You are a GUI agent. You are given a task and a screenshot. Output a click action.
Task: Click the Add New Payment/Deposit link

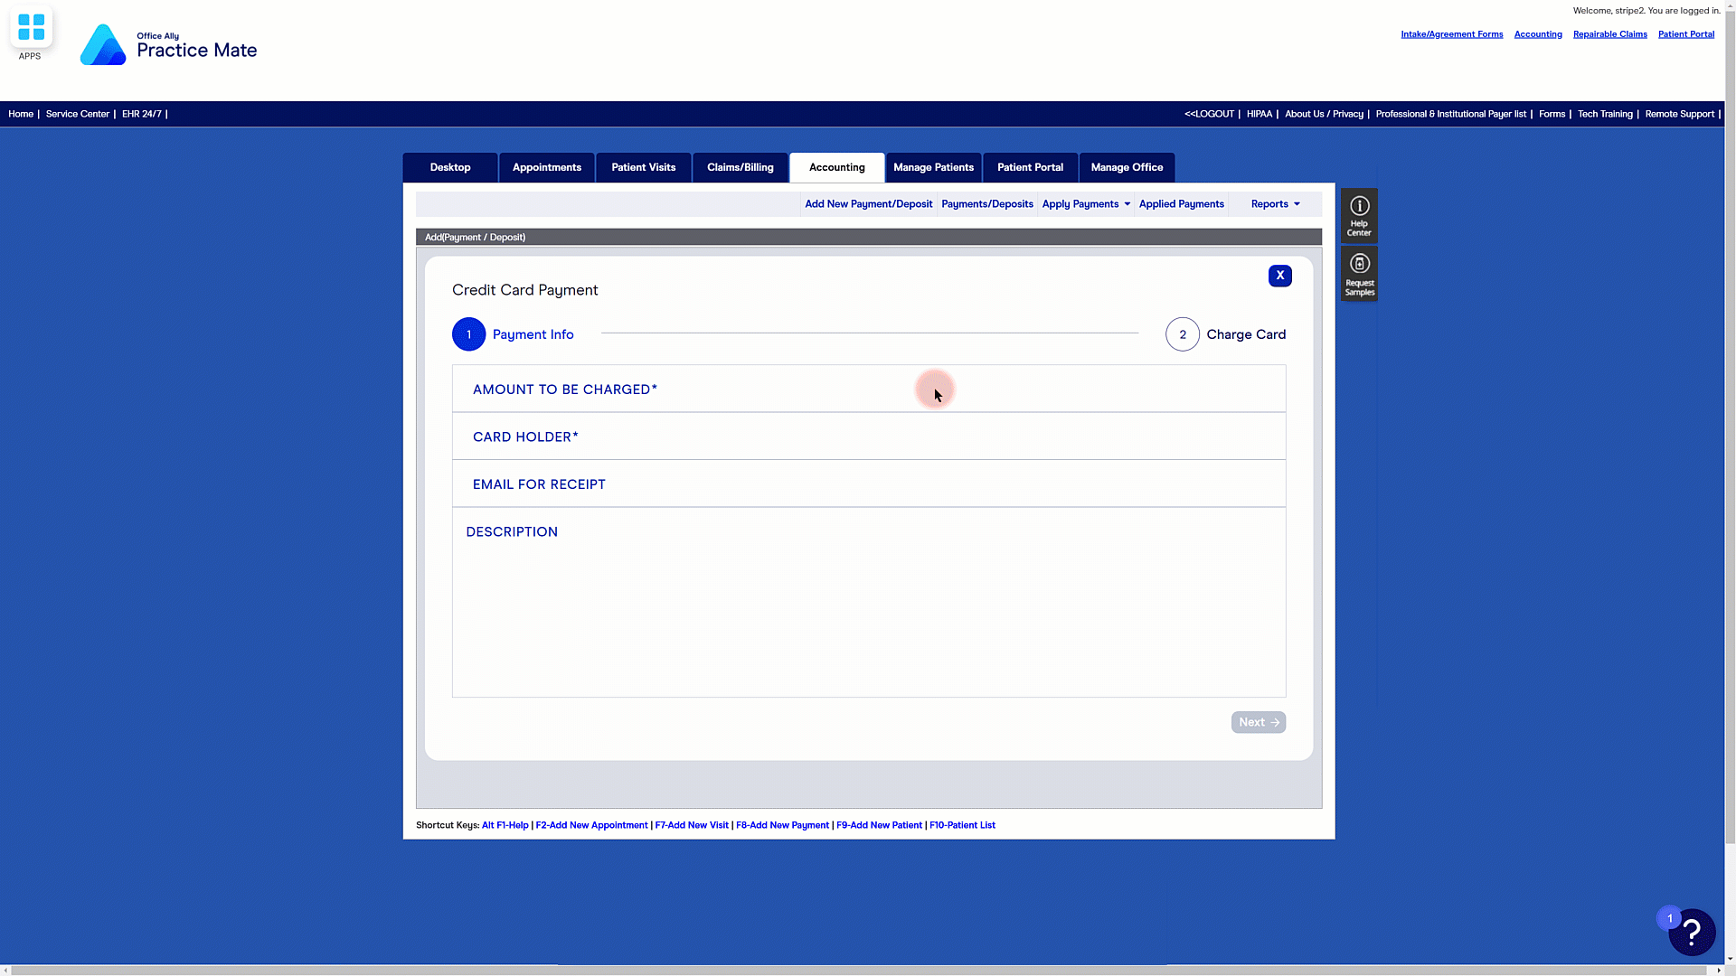(868, 204)
